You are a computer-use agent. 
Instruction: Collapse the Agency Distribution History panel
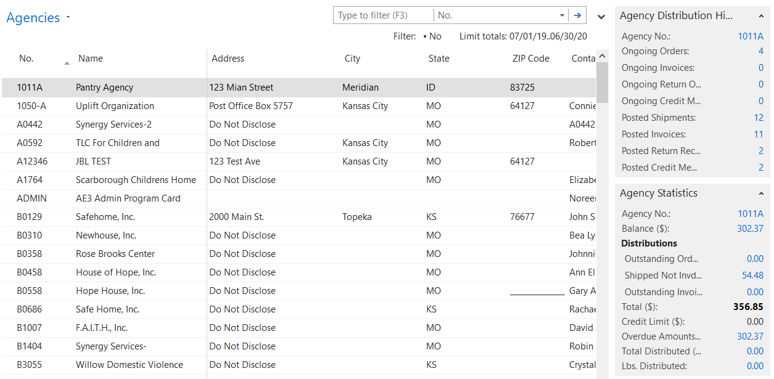tap(761, 17)
